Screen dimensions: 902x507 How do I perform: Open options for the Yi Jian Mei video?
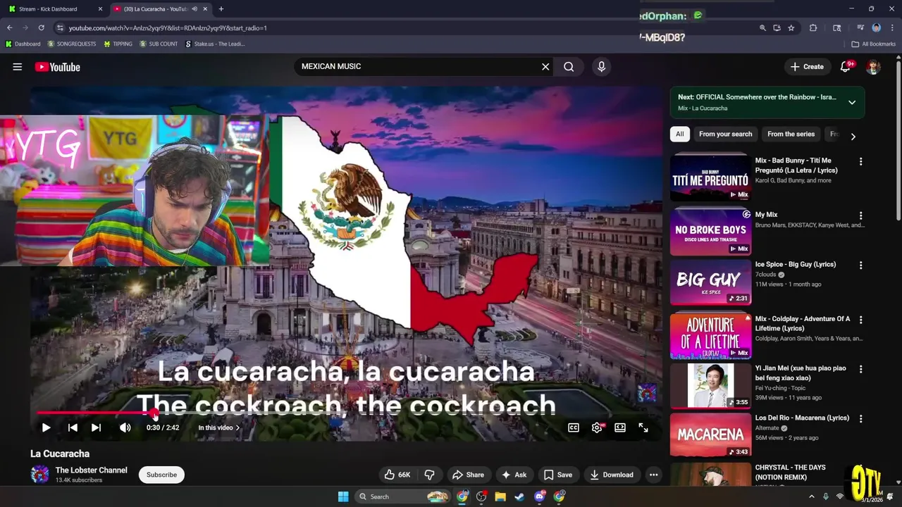860,369
